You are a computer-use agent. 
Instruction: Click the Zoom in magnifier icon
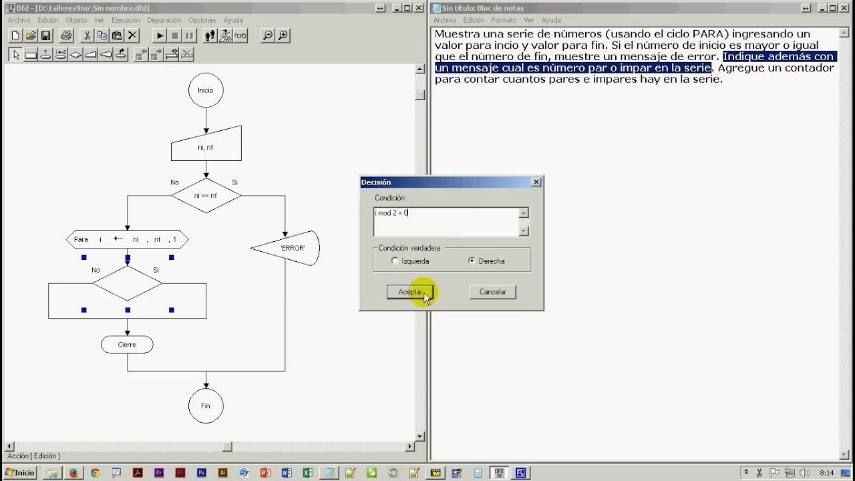click(283, 35)
